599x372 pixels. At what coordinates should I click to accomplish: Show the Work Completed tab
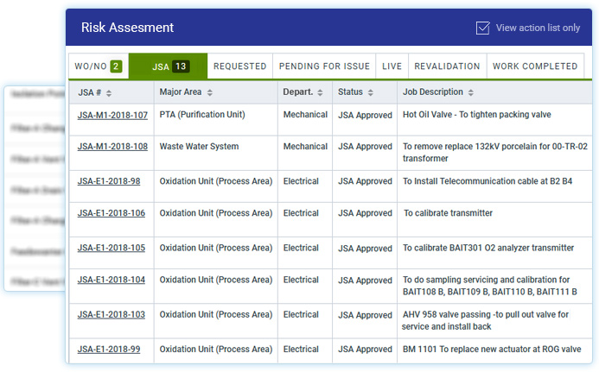(x=534, y=66)
